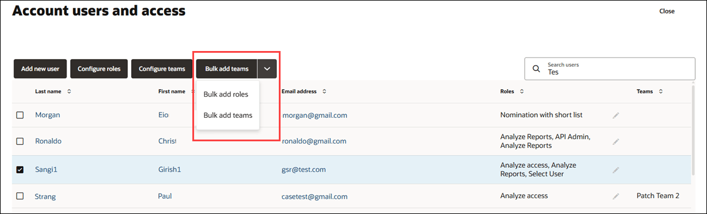
Task: Click casetest@gmail.com email address
Action: click(315, 196)
